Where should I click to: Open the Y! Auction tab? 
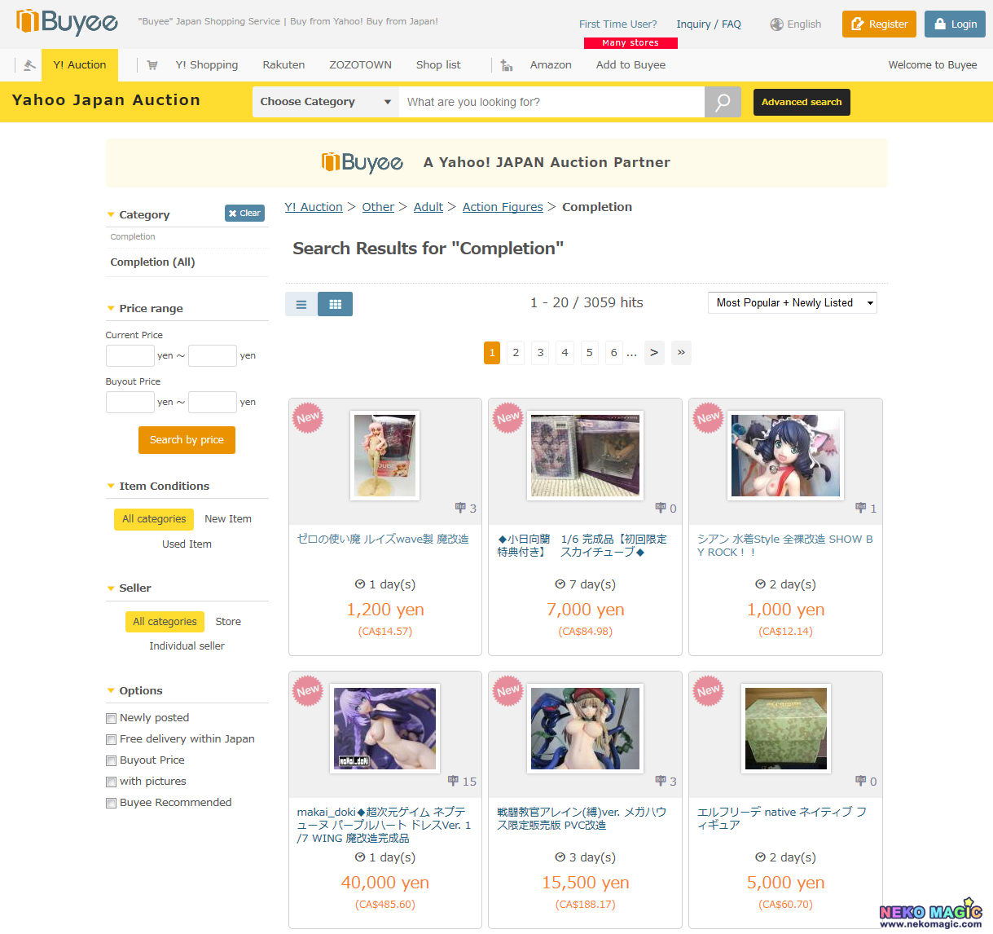click(80, 65)
